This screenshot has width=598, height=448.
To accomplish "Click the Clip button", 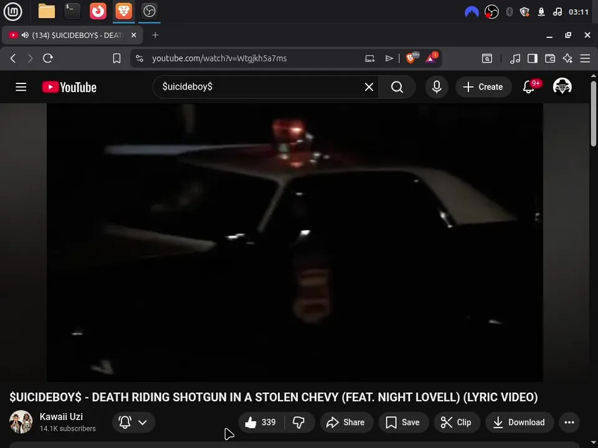I will click(x=457, y=422).
